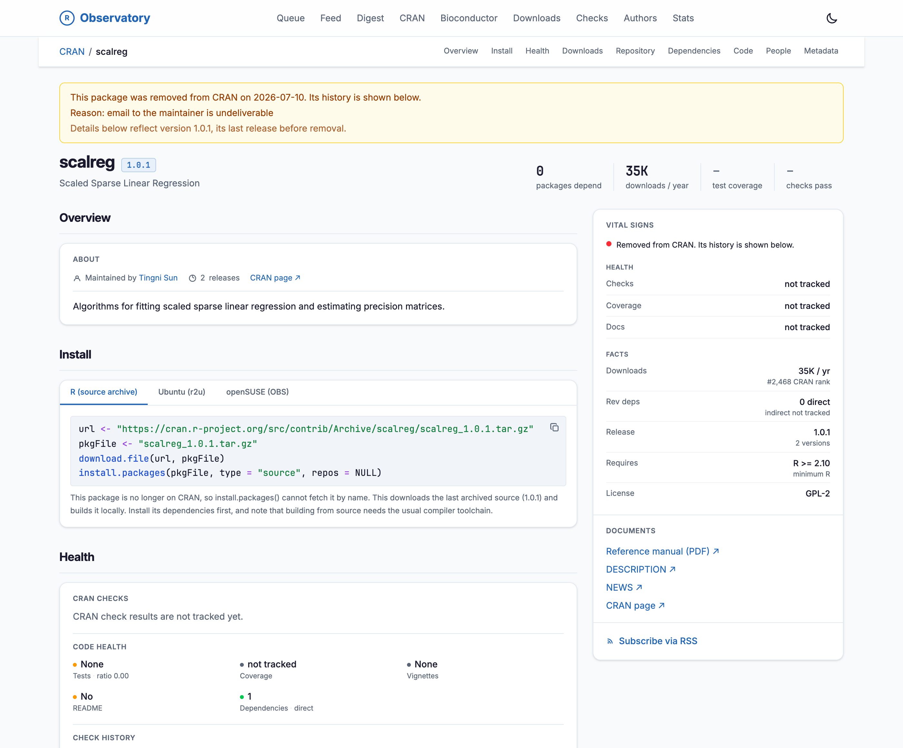Click the RSS feed icon

pyautogui.click(x=610, y=641)
